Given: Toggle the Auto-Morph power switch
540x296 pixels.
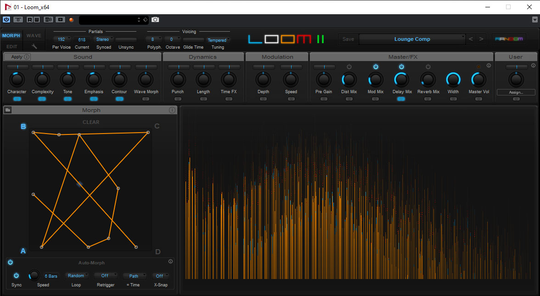Looking at the screenshot, I should (x=10, y=262).
